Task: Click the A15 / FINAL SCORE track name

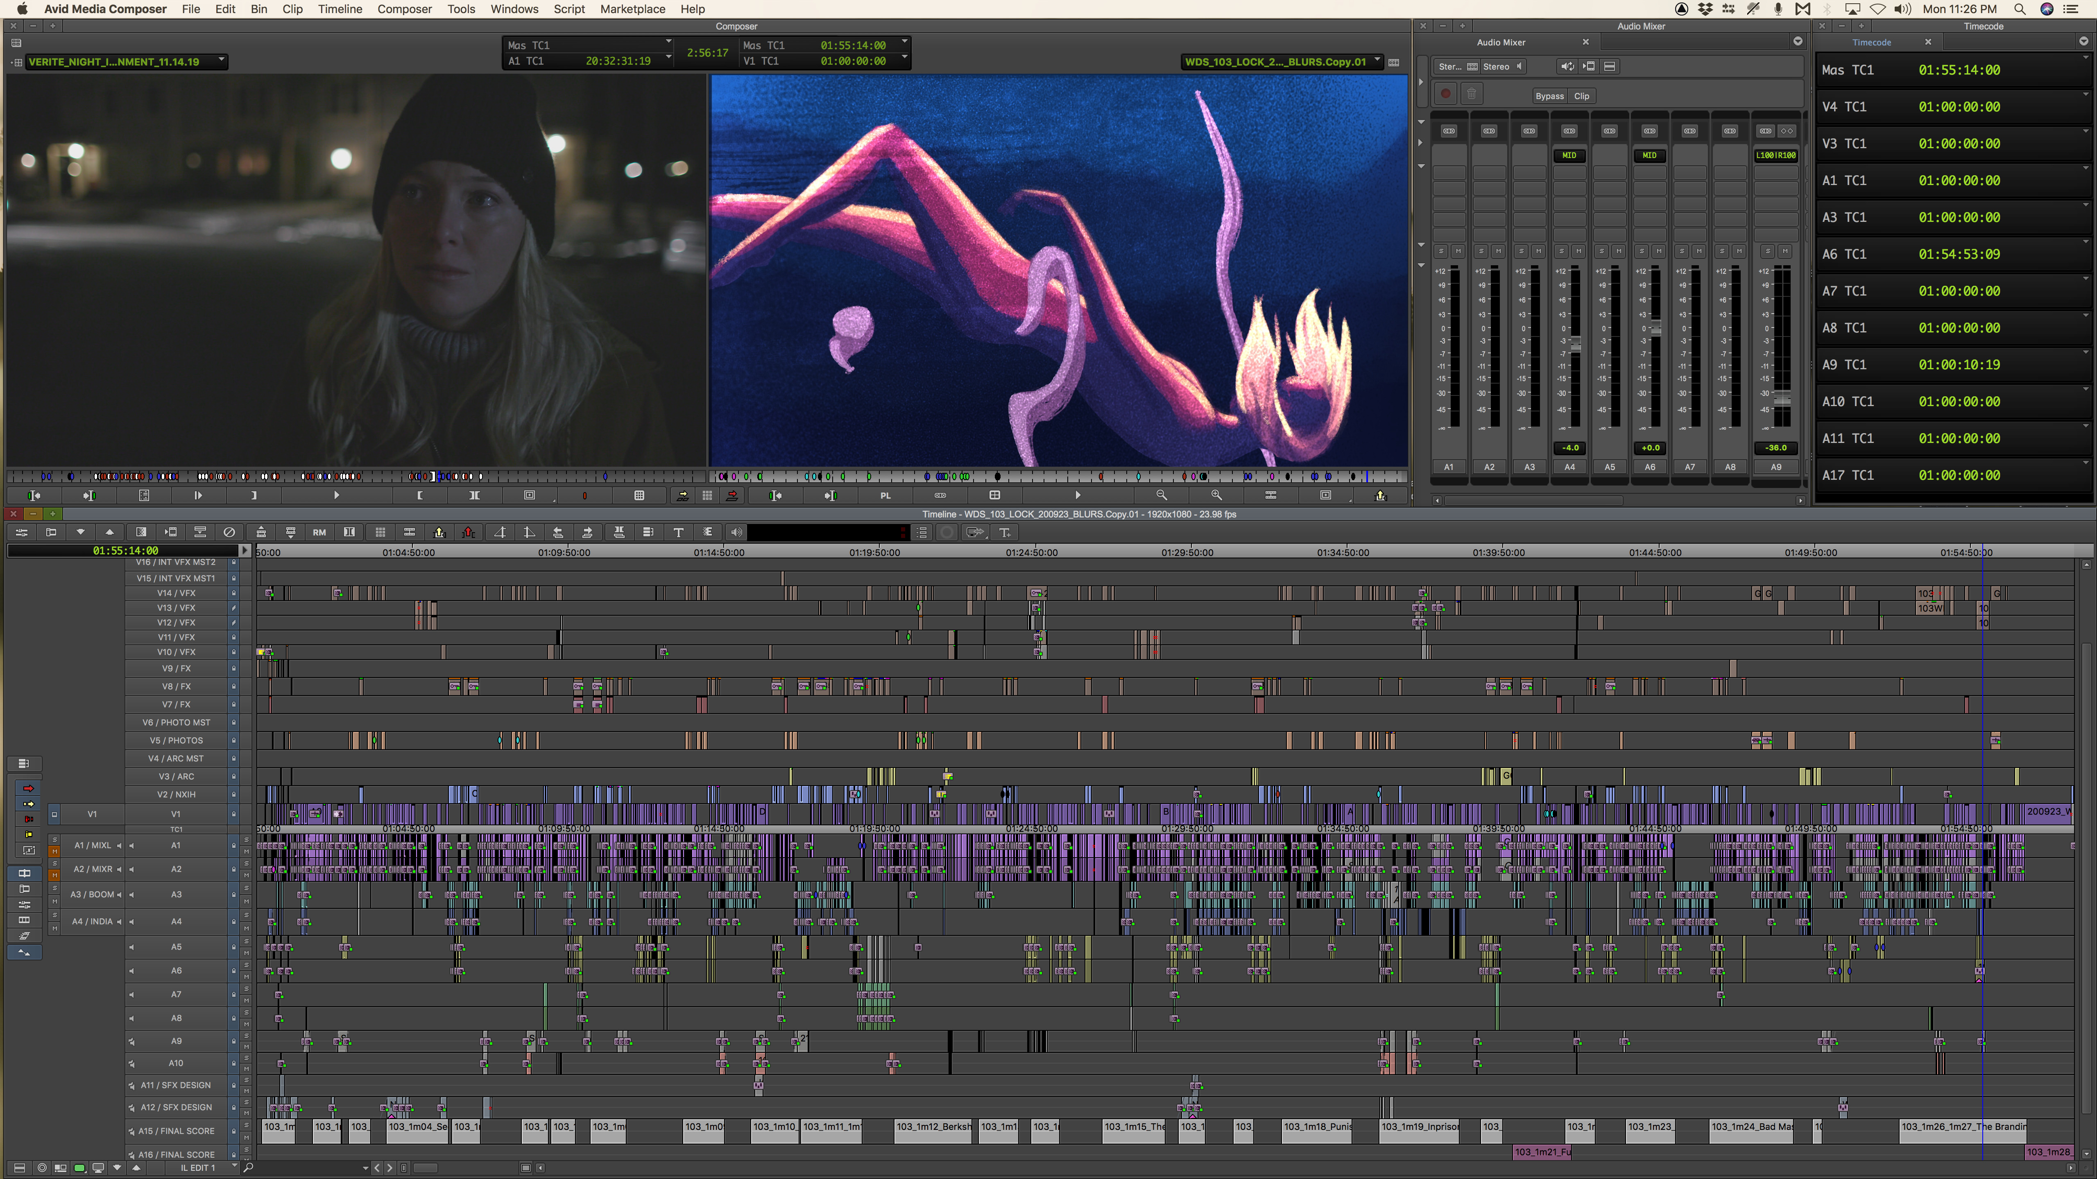Action: (x=177, y=1131)
